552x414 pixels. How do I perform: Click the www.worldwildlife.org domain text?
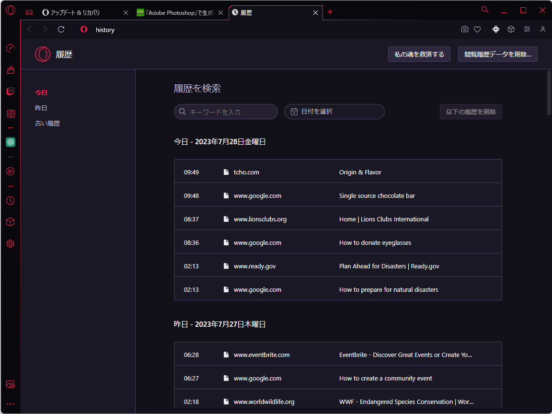(264, 402)
